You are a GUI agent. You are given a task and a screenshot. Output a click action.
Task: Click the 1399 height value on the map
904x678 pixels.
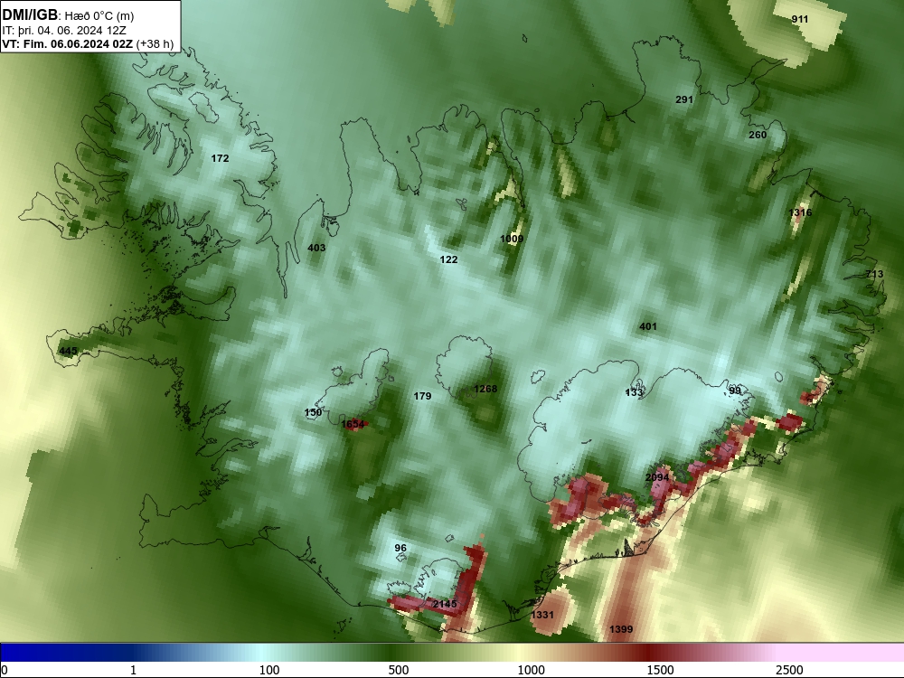pos(621,629)
